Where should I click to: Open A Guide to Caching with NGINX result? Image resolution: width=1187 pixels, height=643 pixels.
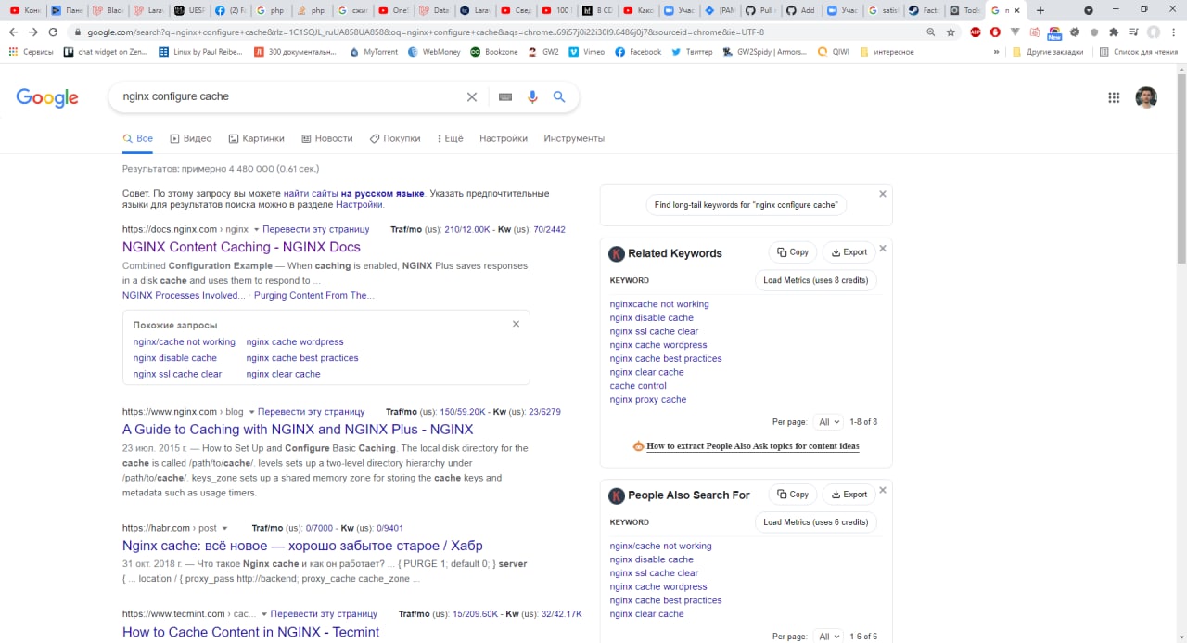point(298,430)
